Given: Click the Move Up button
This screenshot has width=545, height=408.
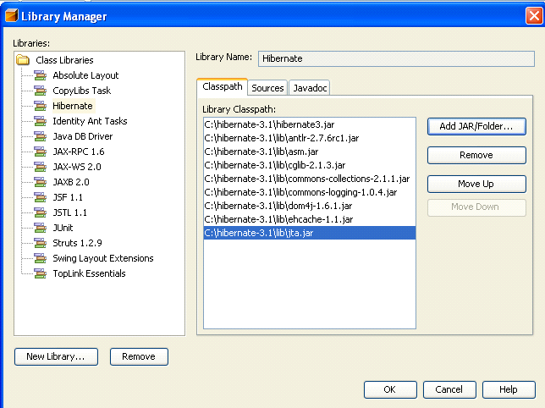Looking at the screenshot, I should point(476,184).
